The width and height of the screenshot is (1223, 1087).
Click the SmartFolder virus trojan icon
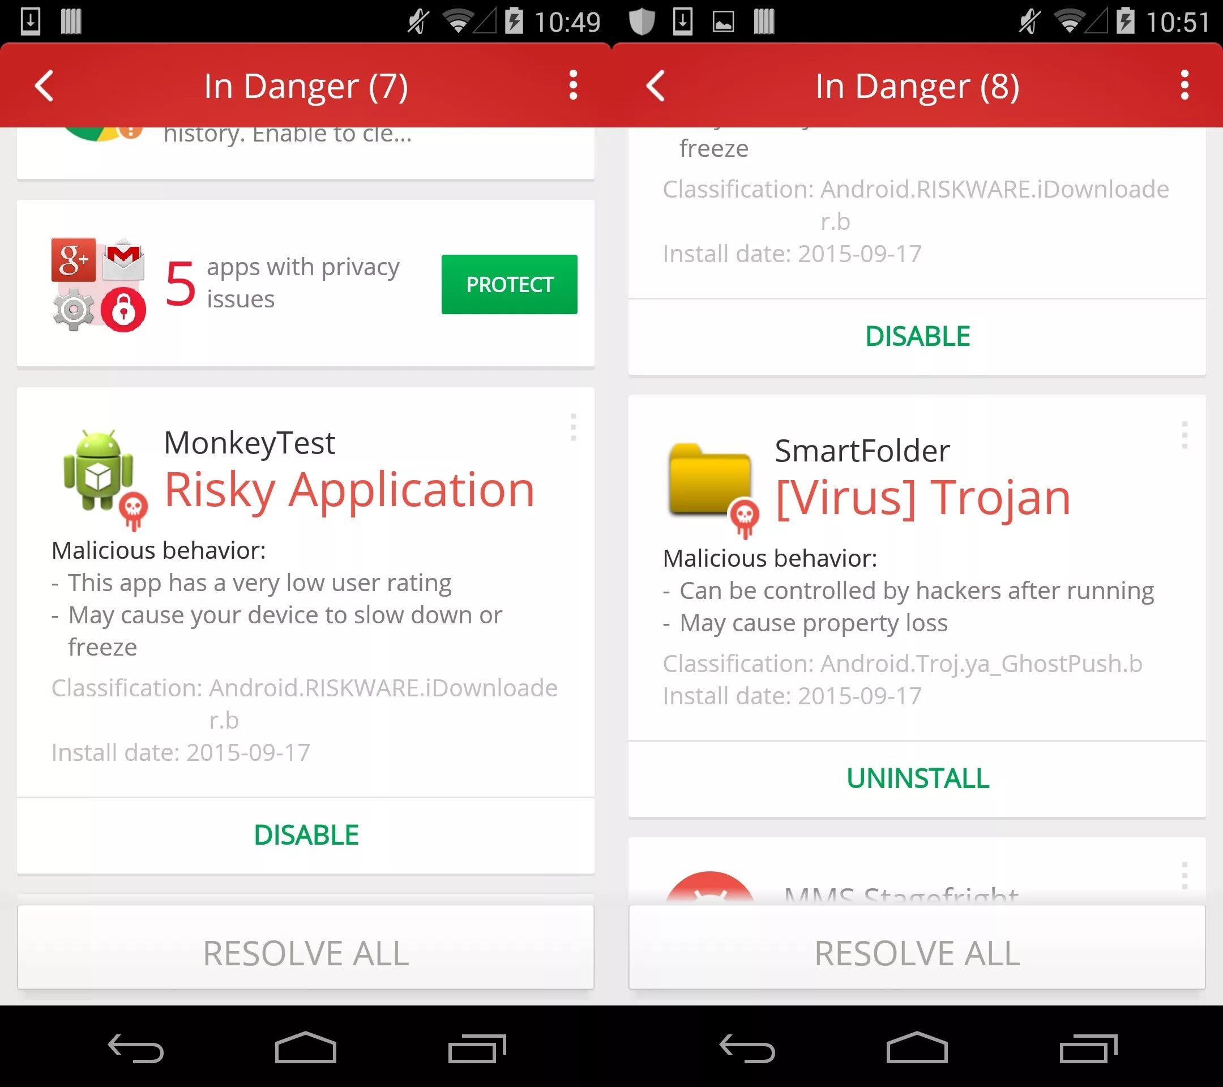[x=709, y=478]
